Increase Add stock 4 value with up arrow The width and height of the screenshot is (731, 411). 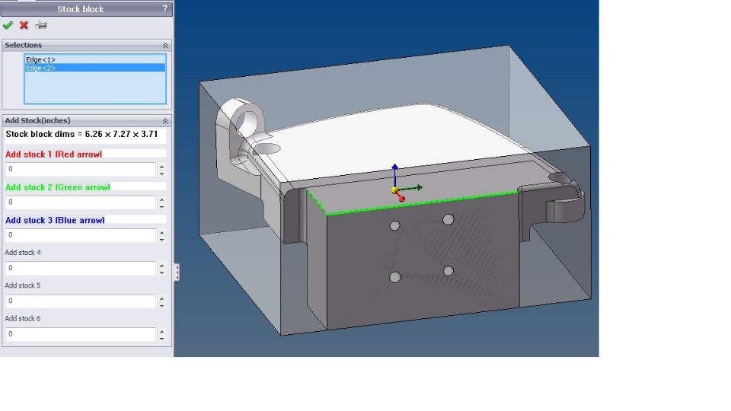[x=161, y=265]
